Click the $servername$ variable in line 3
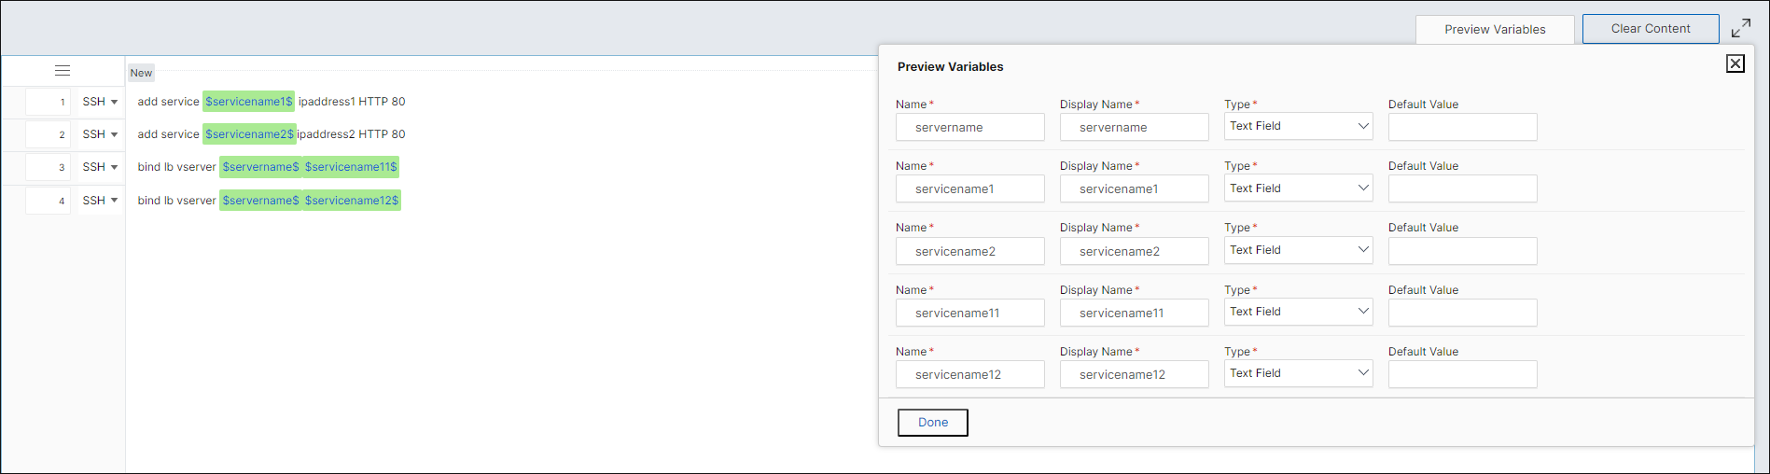The width and height of the screenshot is (1770, 474). coord(261,167)
